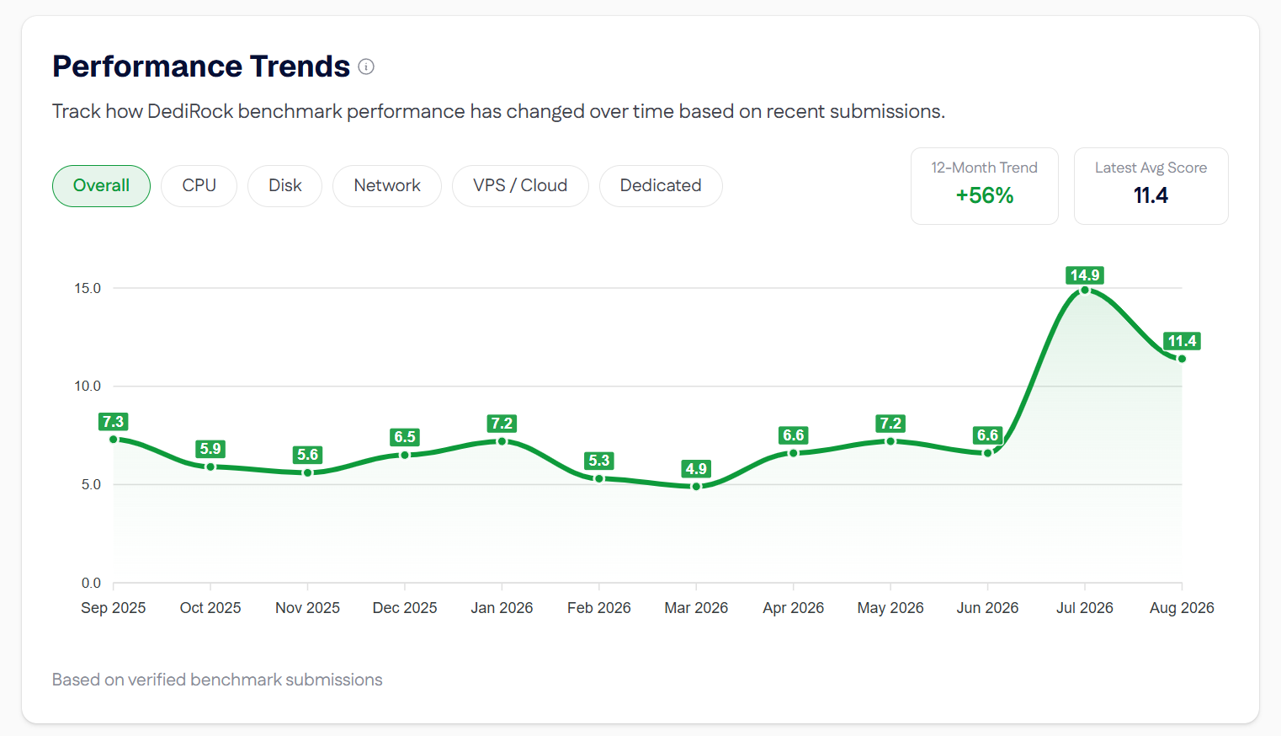Click the +56% trend value
Image resolution: width=1281 pixels, height=736 pixels.
(x=984, y=195)
